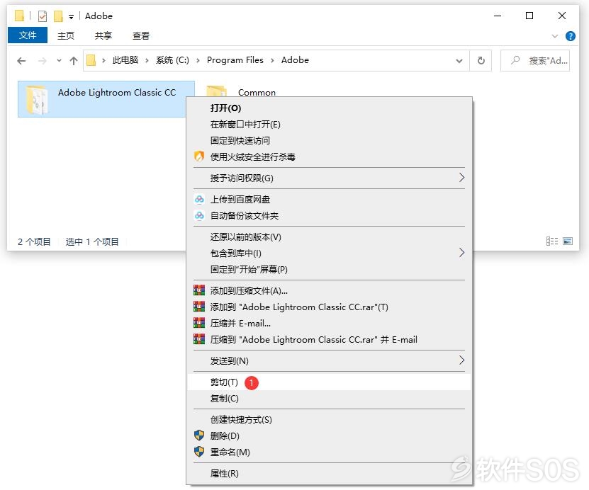Click the search Adobe input field
Screen dimensions: 589x490
coord(535,60)
